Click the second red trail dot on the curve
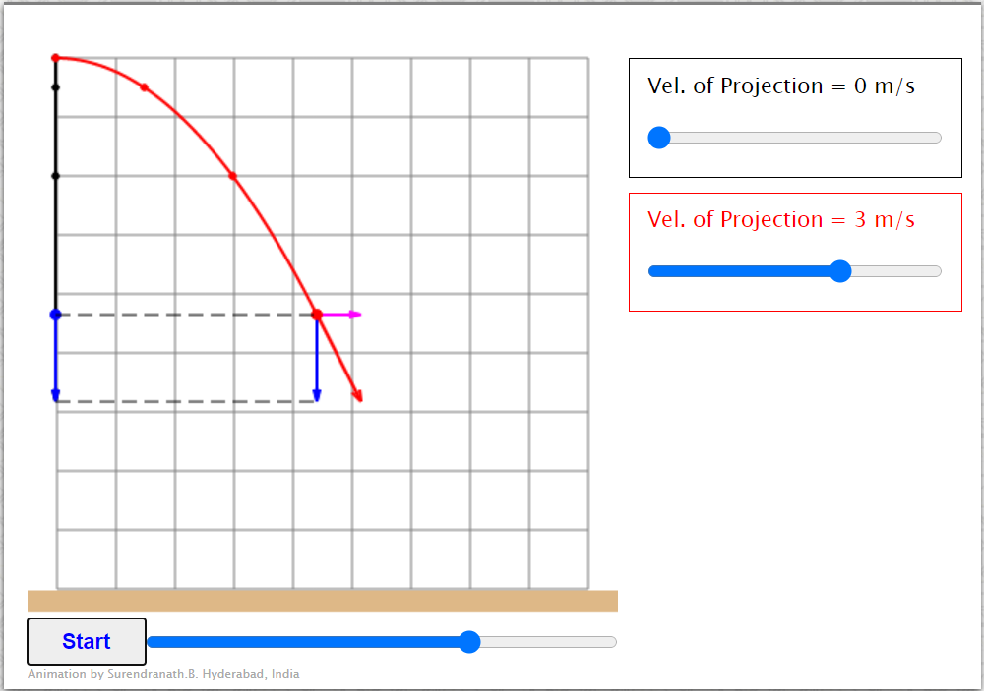The image size is (984, 691). click(x=145, y=87)
